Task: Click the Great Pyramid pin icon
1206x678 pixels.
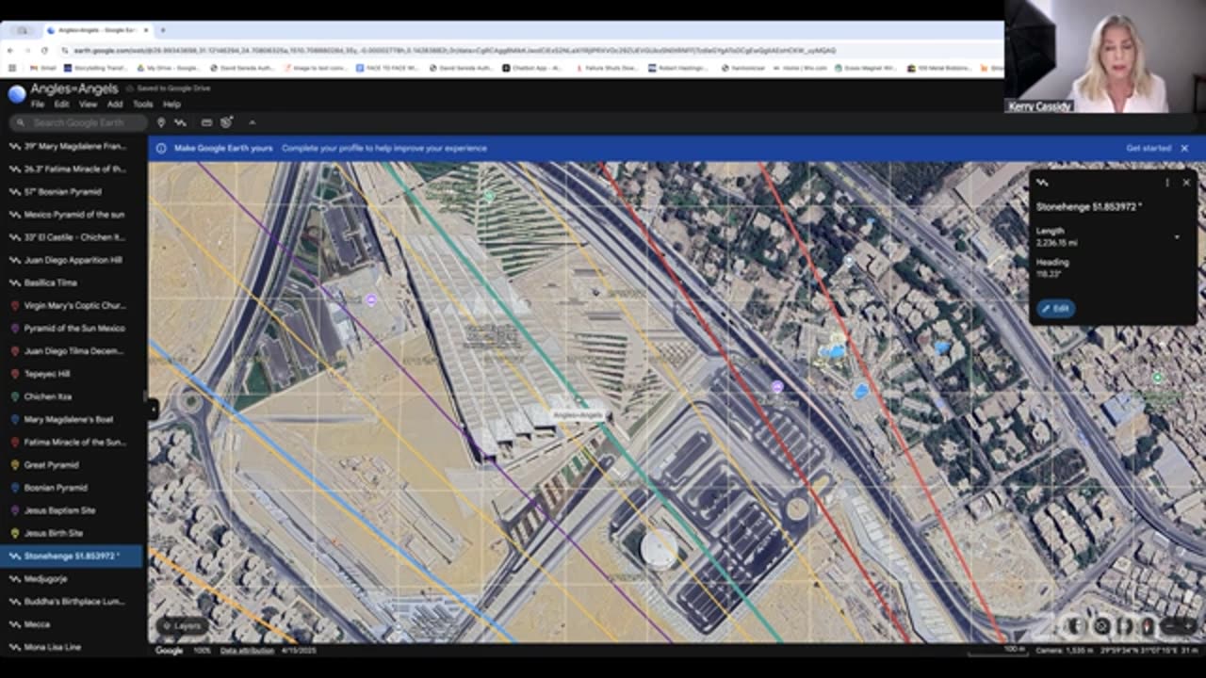Action: coord(14,464)
